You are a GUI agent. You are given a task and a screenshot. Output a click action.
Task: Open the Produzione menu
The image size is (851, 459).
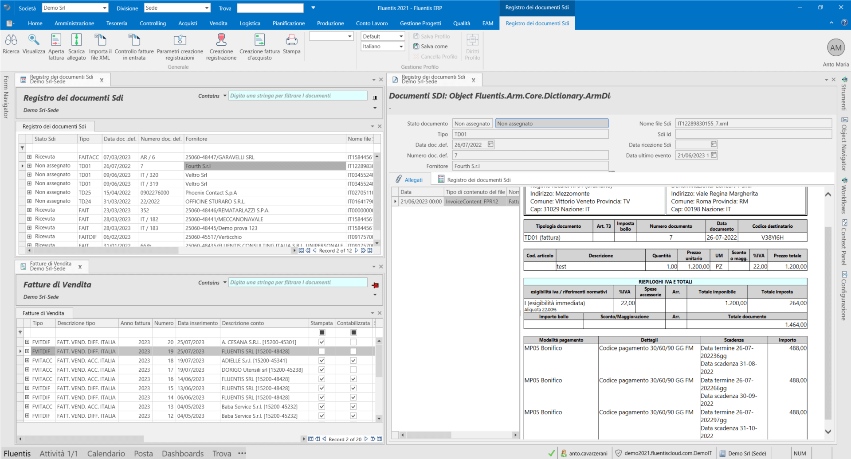pyautogui.click(x=330, y=23)
